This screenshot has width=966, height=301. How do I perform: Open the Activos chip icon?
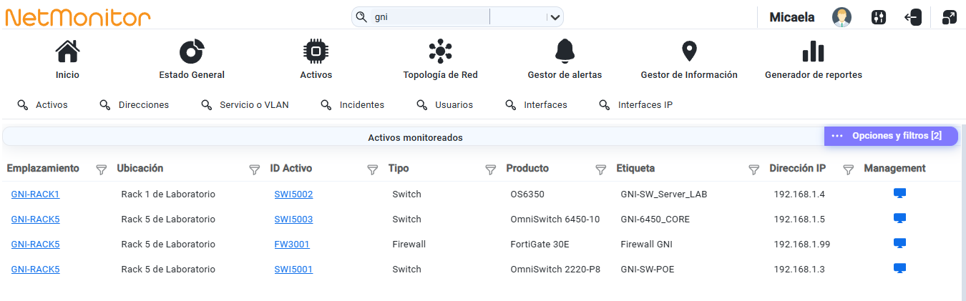coord(316,51)
